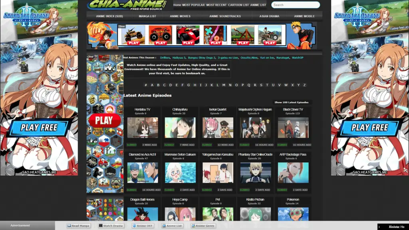Click the Haikyuu 3 link
The width and height of the screenshot is (409, 230).
click(179, 58)
